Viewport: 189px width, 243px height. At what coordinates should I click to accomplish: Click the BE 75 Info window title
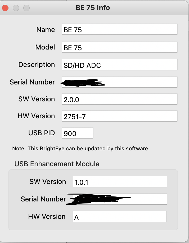pyautogui.click(x=93, y=8)
